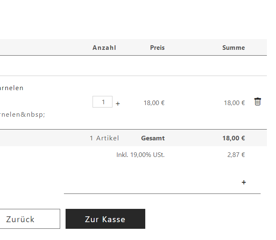Delete the cart item with trash icon

[x=257, y=102]
